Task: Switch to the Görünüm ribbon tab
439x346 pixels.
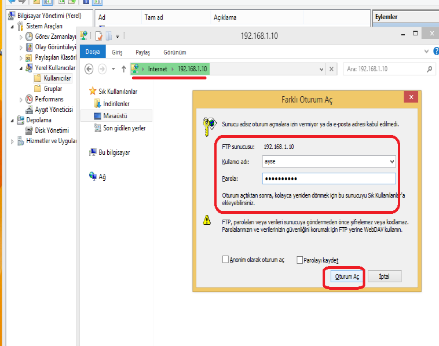Action: 174,52
